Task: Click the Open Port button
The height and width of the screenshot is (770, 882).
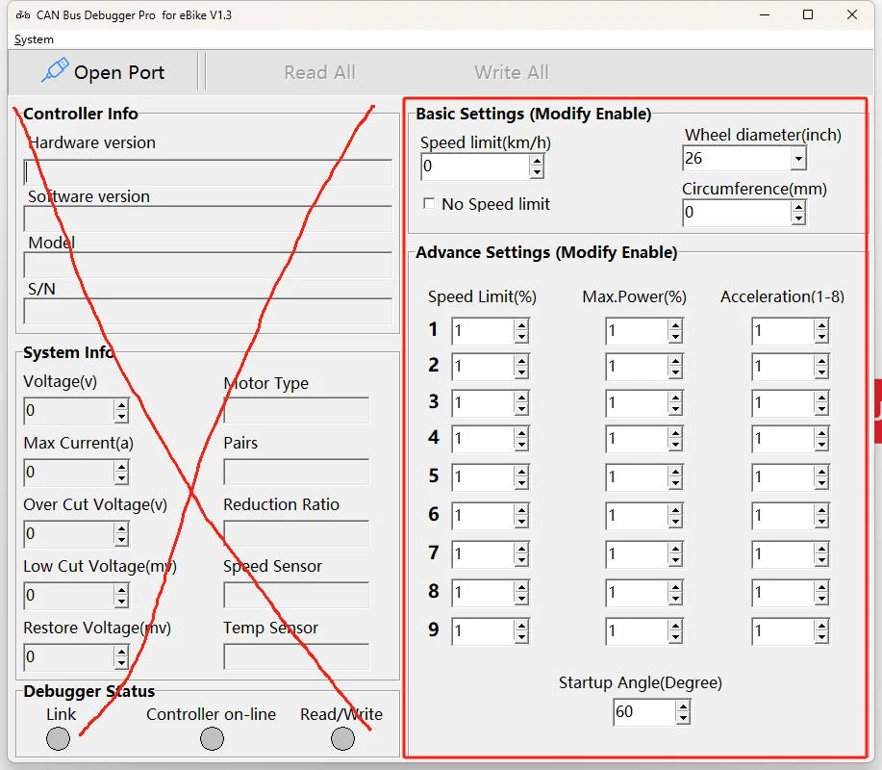Action: (103, 72)
